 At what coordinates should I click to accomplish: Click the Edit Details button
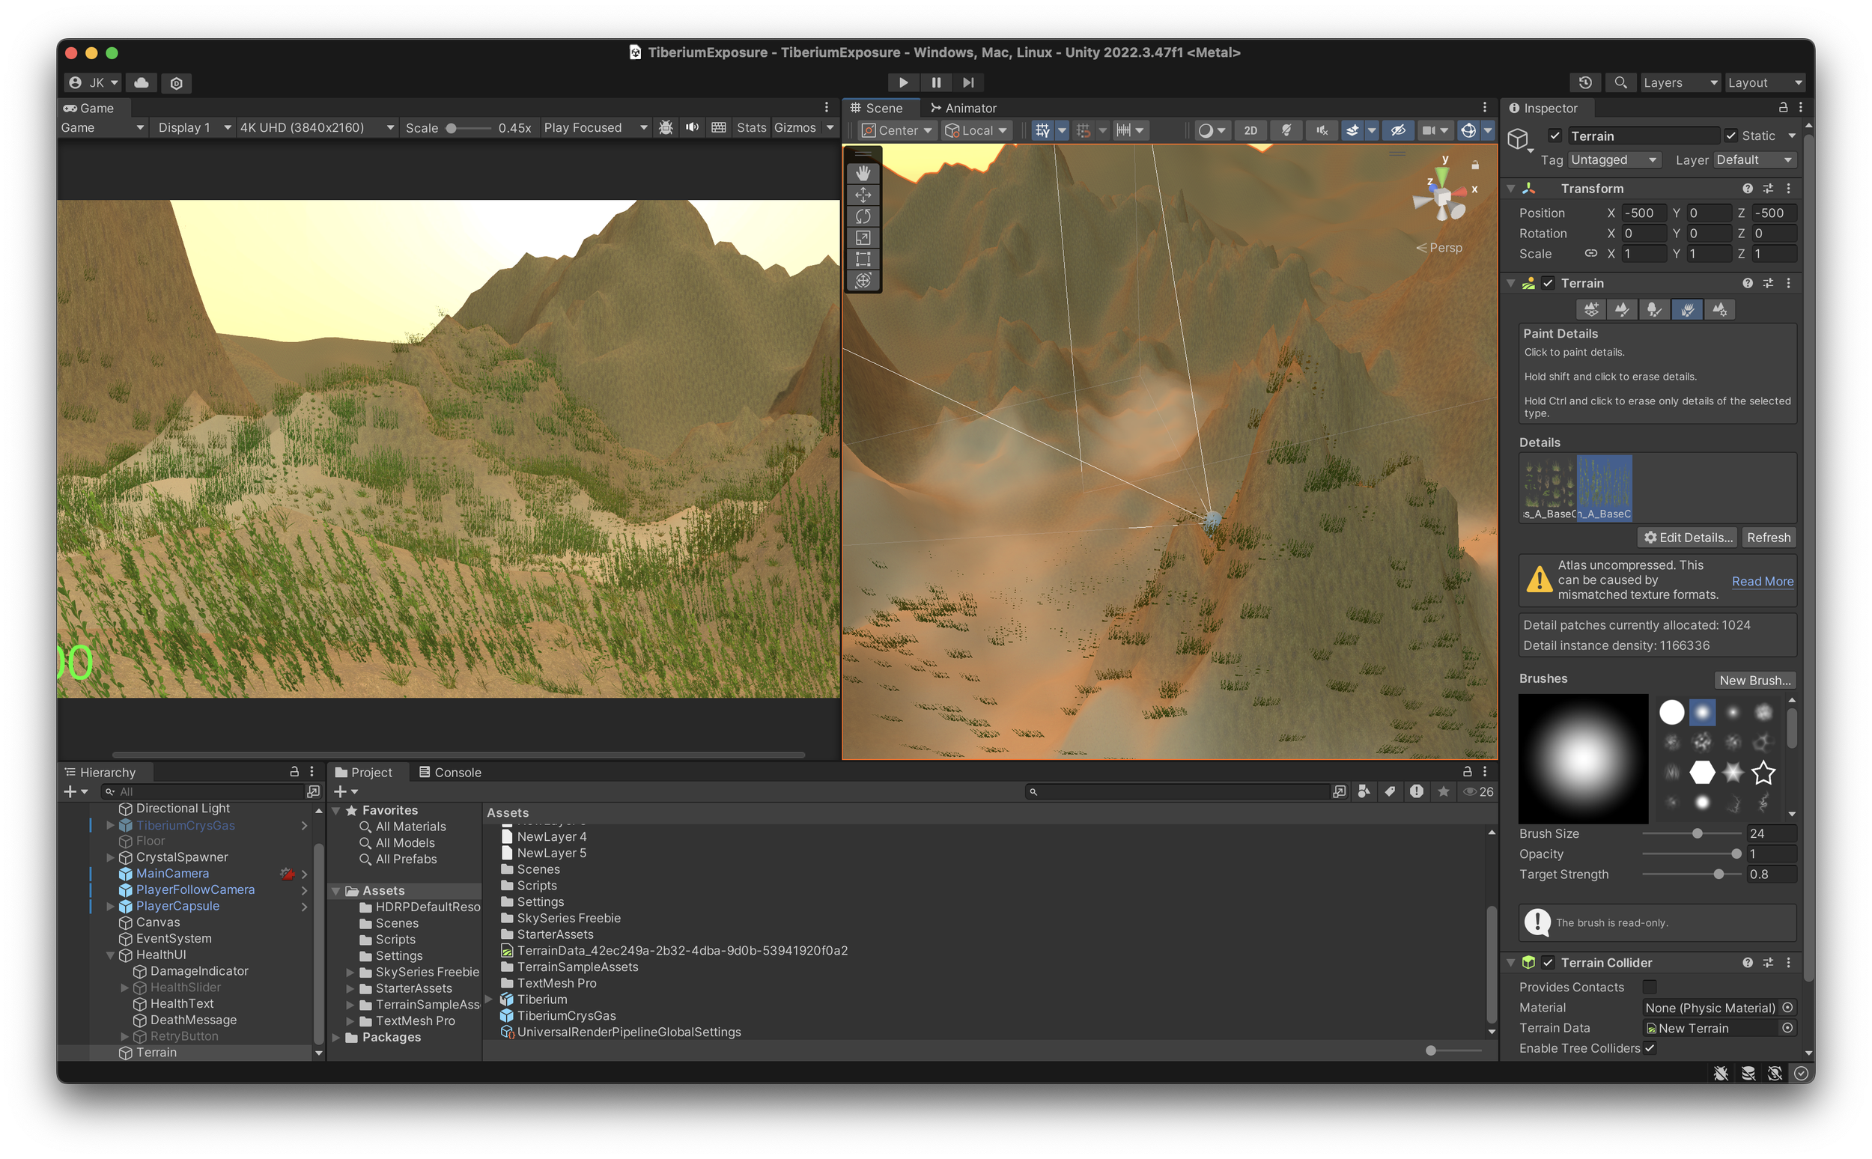pyautogui.click(x=1687, y=538)
